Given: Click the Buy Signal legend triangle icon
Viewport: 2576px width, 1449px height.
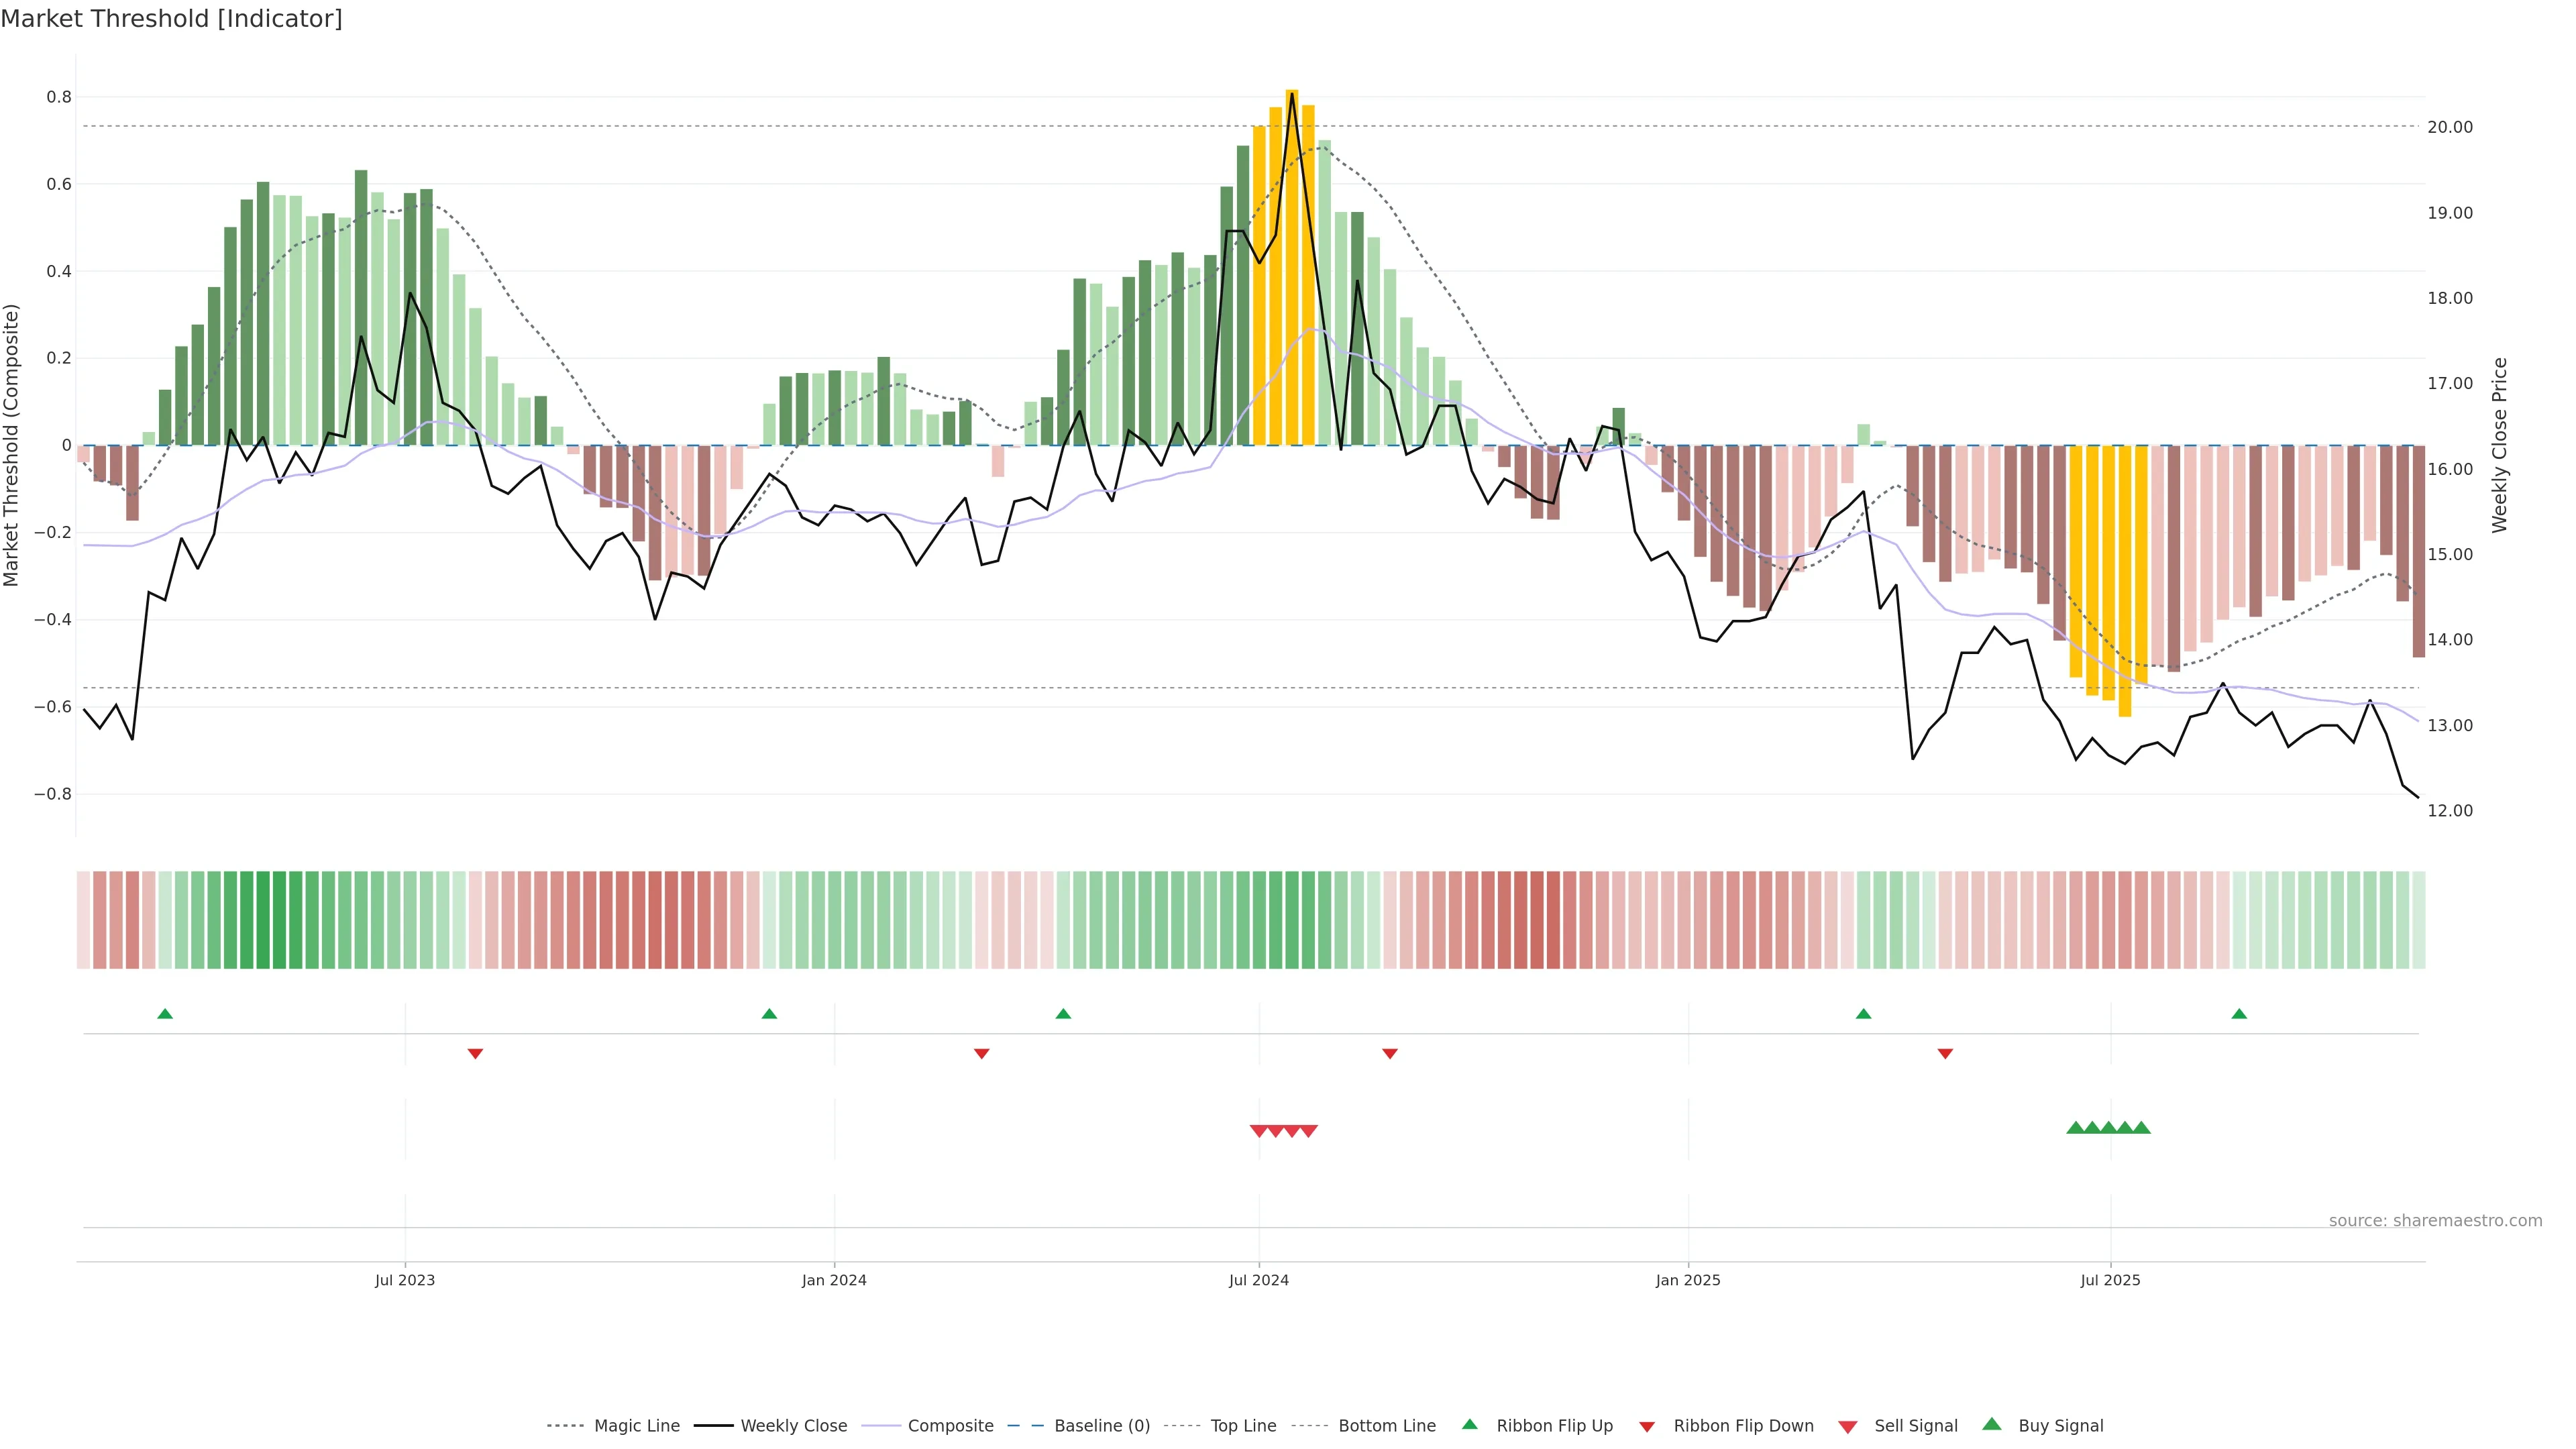Looking at the screenshot, I should (x=1991, y=1424).
